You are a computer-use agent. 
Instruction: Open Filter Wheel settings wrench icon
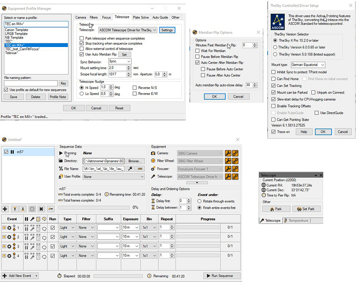tap(228, 161)
